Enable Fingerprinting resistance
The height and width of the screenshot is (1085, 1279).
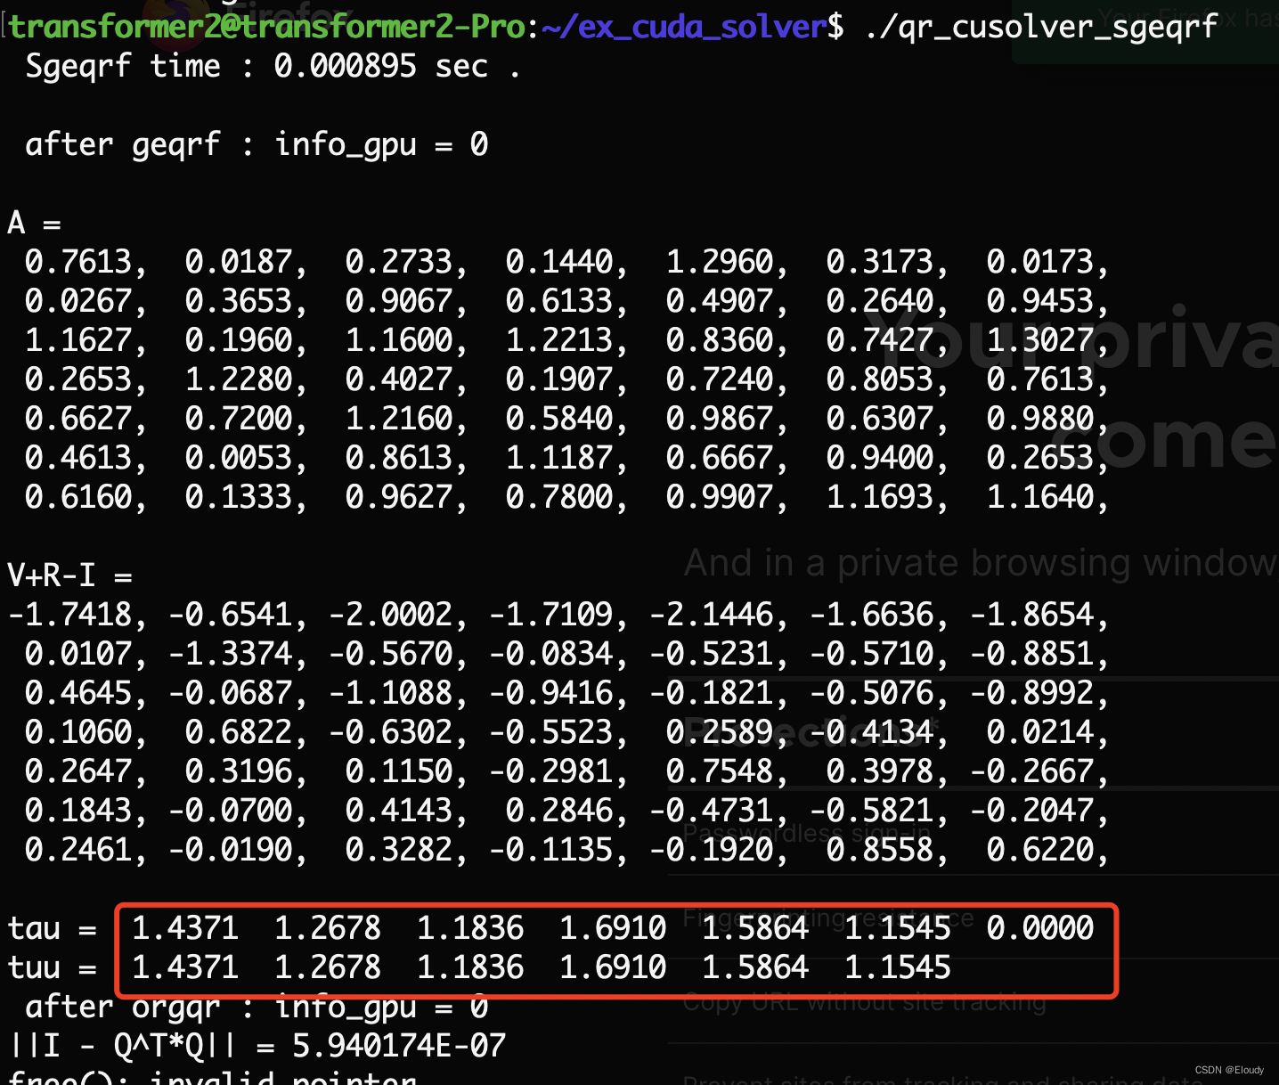tap(827, 918)
